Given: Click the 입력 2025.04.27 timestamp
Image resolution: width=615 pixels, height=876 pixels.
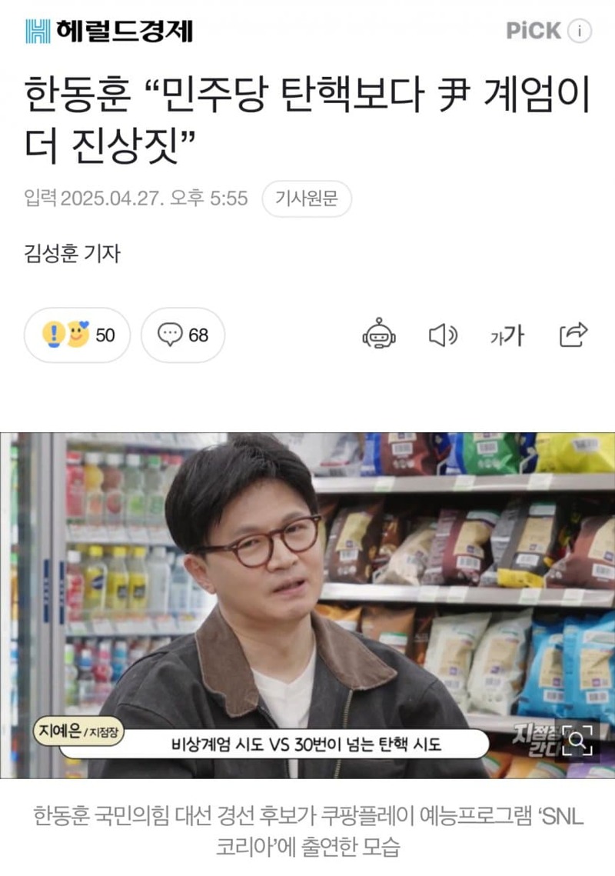Looking at the screenshot, I should 136,198.
